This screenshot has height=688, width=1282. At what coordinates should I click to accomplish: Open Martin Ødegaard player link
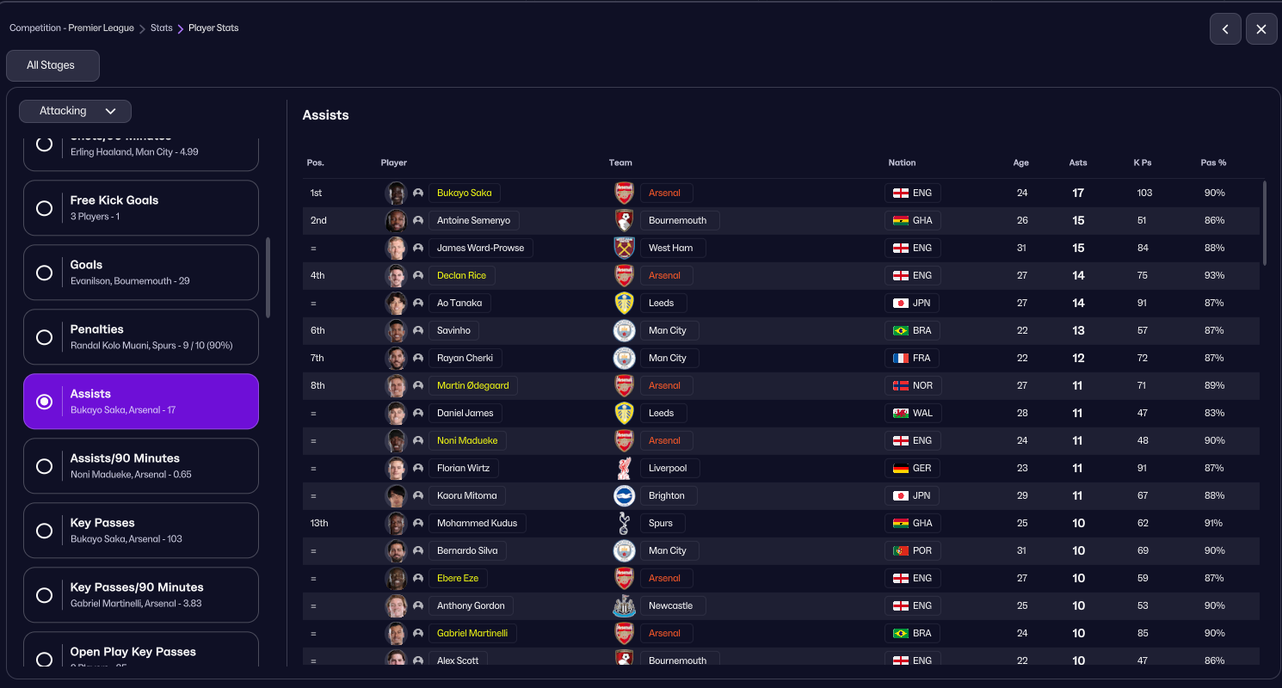[x=472, y=385]
